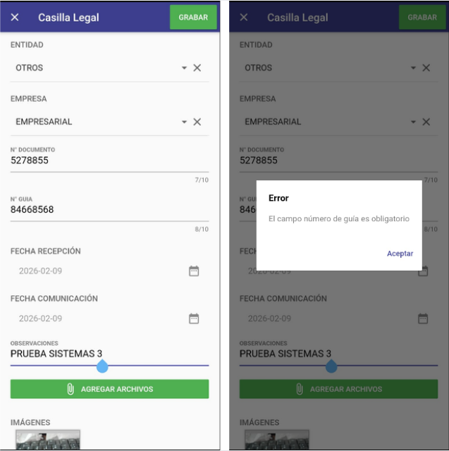449x451 pixels.
Task: Click the dimmed GRABAR button behind dialog
Action: point(422,18)
